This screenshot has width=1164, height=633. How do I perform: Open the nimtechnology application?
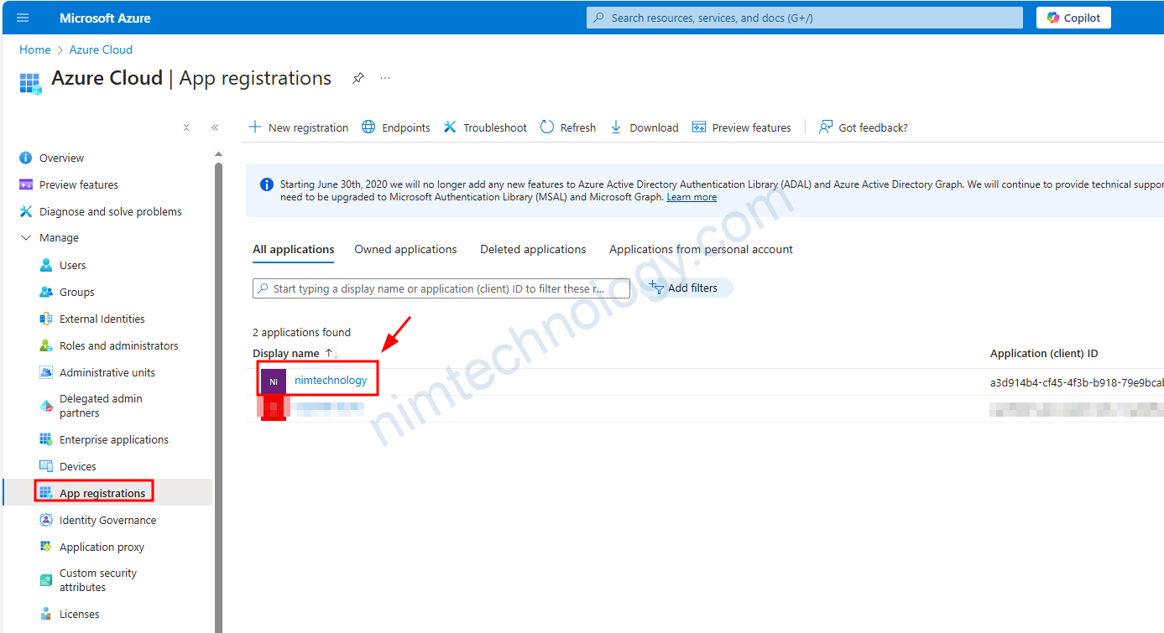(331, 380)
